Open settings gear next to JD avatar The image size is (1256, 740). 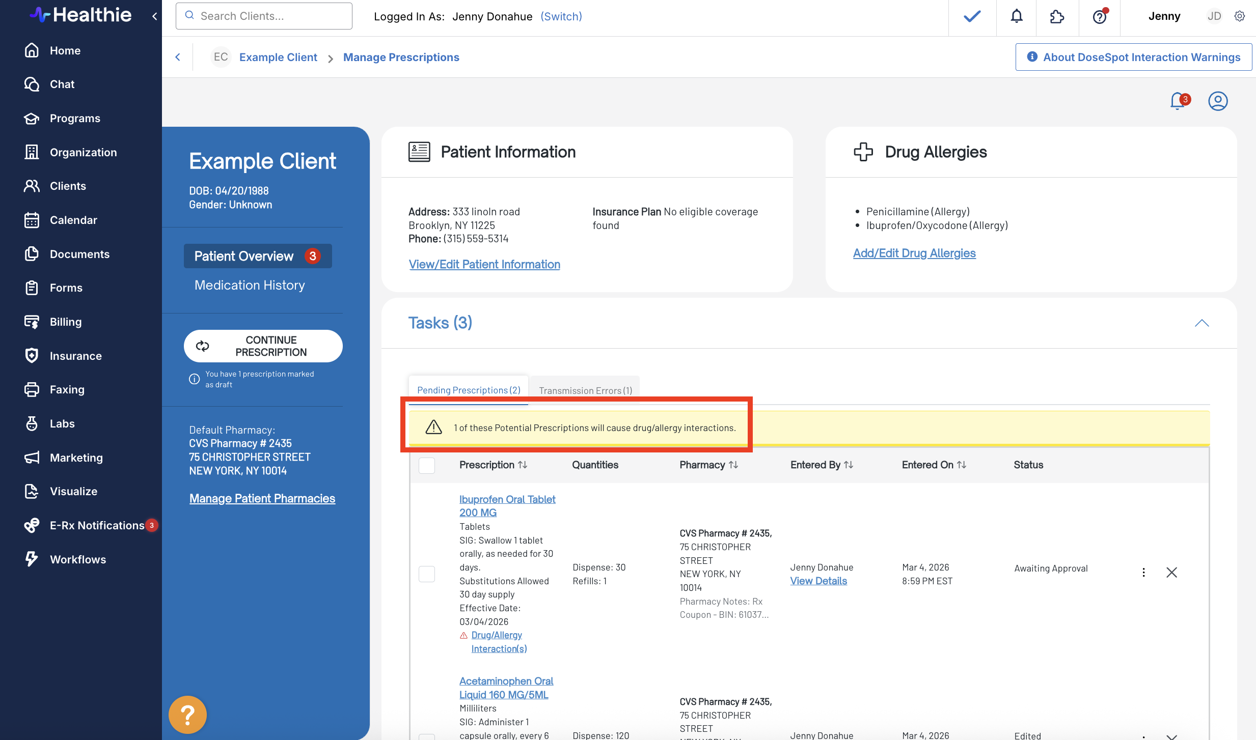[1240, 16]
